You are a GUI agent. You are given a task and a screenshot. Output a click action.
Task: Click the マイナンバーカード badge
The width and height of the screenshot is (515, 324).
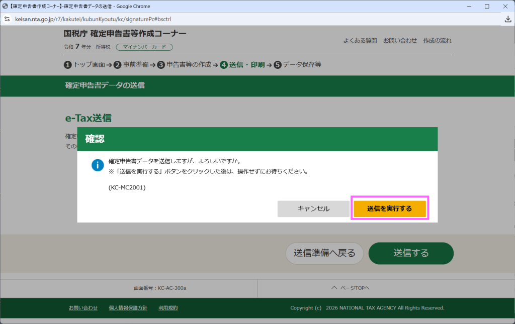click(x=144, y=47)
